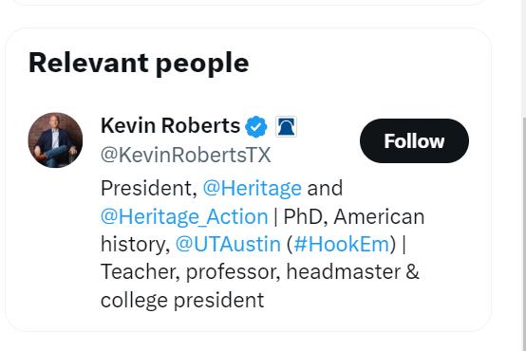Click the blank page area below the card
526x351 pixels.
click(248, 342)
